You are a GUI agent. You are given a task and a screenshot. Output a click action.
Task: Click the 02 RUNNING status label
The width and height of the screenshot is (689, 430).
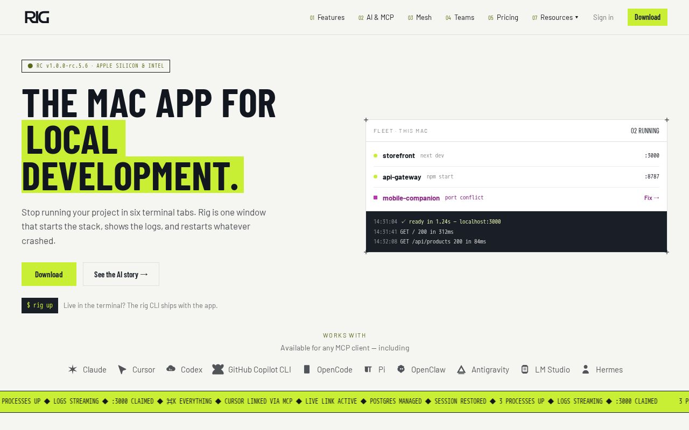[645, 131]
